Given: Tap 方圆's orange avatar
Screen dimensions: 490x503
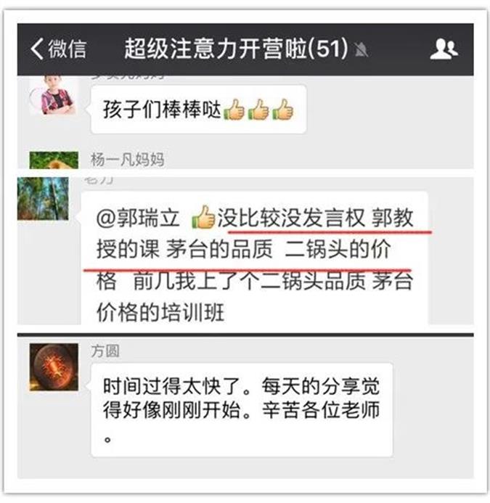Looking at the screenshot, I should click(54, 367).
